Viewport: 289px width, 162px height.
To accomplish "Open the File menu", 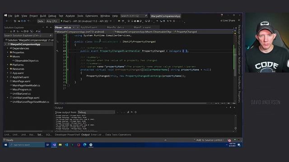I will (x=10, y=16).
